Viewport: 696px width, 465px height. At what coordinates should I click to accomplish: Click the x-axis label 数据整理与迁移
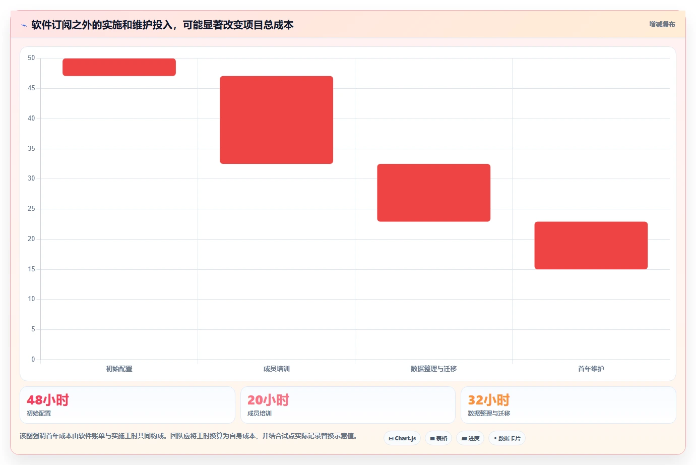[433, 369]
